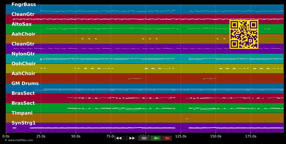Select the OohChoir track label

(x=23, y=64)
